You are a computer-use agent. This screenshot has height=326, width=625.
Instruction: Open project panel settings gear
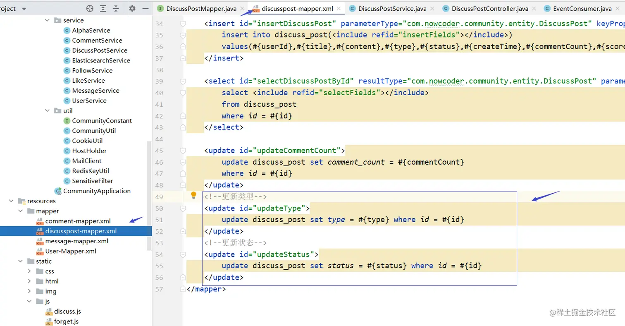(132, 8)
